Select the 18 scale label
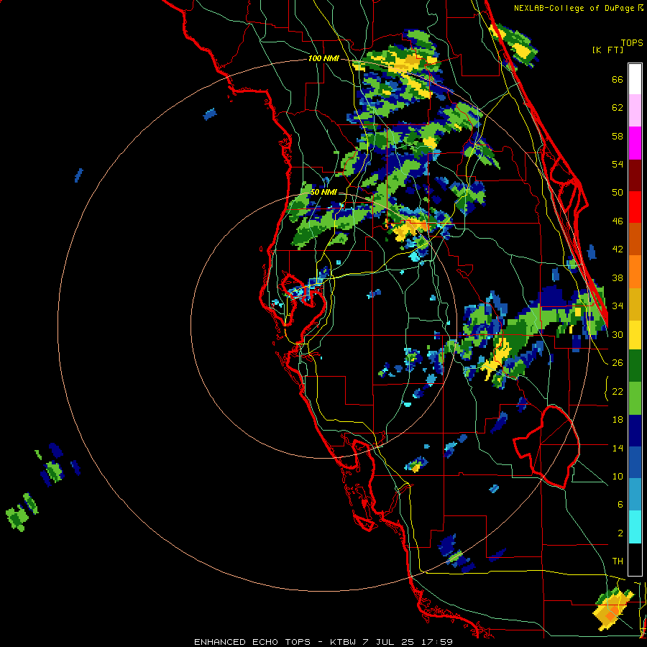Screen dimensions: 647x647 coord(618,420)
